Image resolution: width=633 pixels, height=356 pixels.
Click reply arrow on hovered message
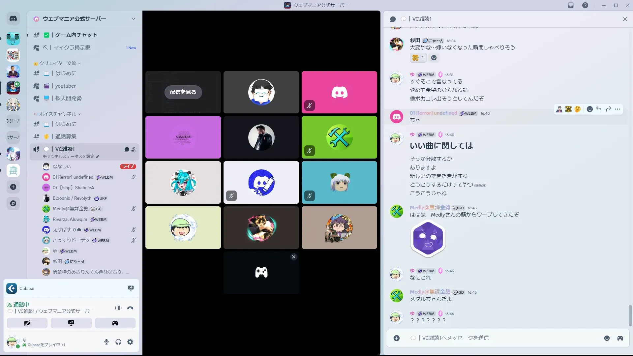(599, 109)
